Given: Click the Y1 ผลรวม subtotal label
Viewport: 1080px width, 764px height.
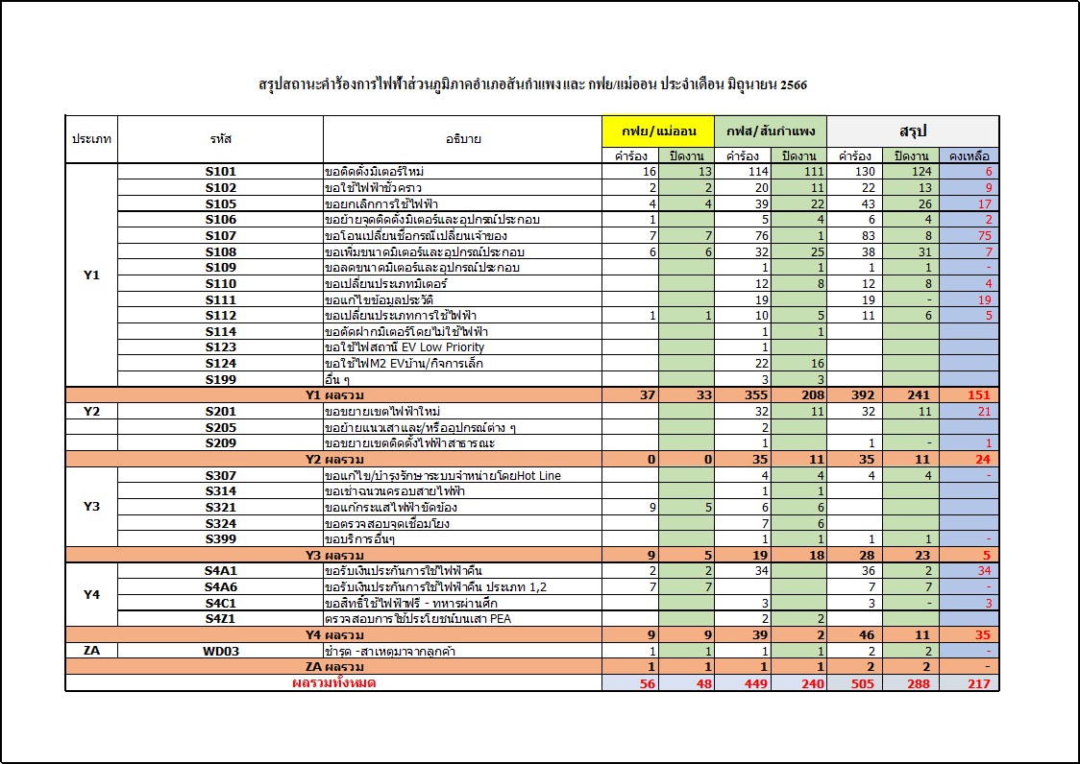Looking at the screenshot, I should [334, 395].
